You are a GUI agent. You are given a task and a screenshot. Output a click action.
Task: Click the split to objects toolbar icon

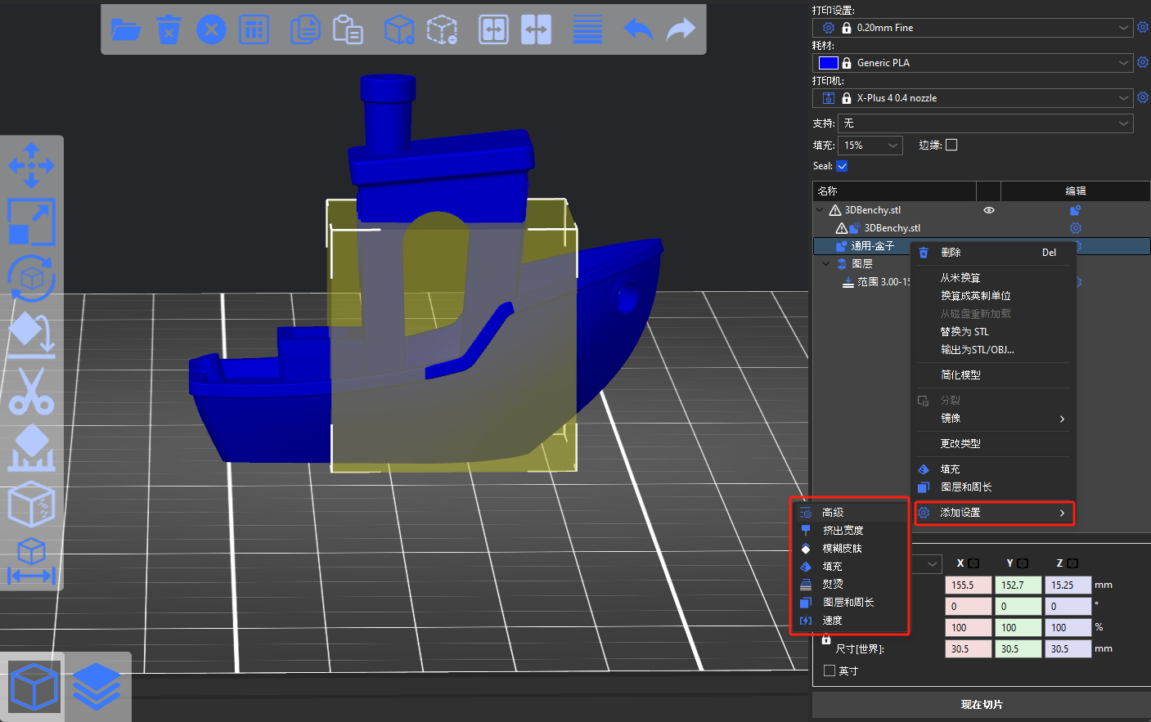(493, 30)
